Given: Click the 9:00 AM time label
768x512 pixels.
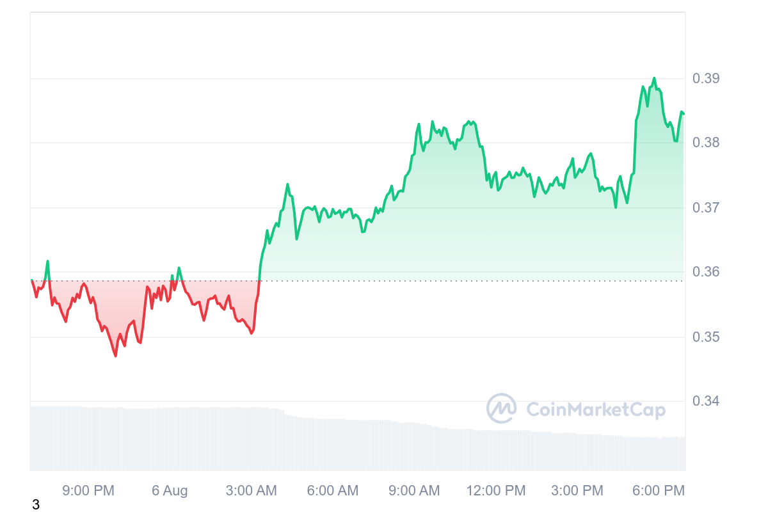Looking at the screenshot, I should 414,491.
